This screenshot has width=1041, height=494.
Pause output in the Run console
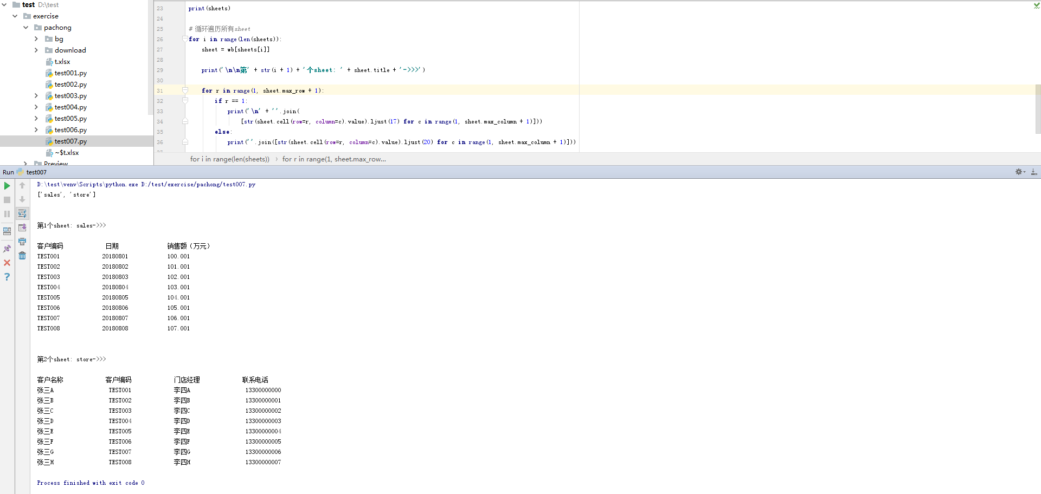7,213
